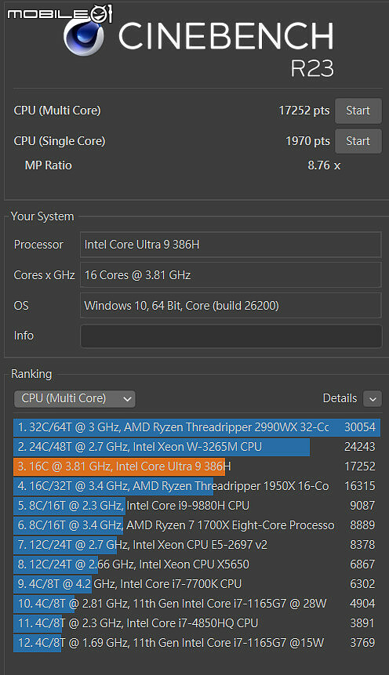Select highlighted row Intel Core Ultra 9 386H
Screen dimensions: 389x675
pyautogui.click(x=197, y=466)
